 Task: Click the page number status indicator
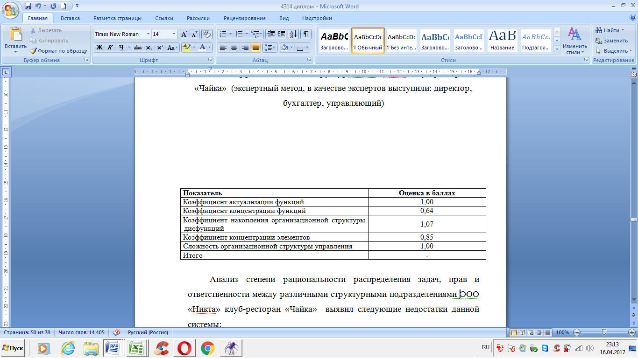[x=27, y=332]
